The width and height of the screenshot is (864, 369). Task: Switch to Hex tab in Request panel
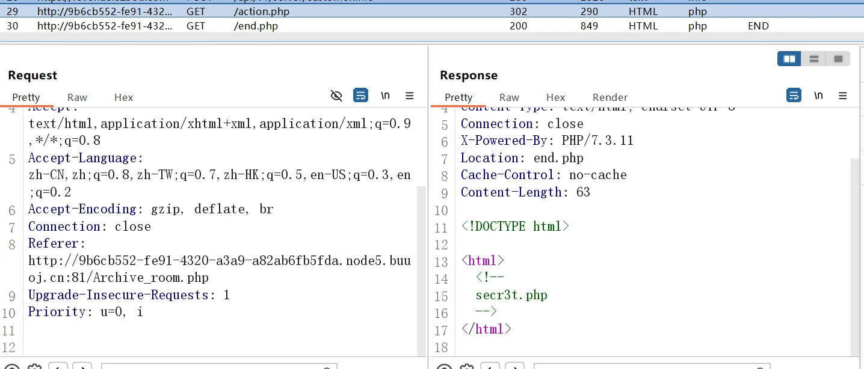pyautogui.click(x=123, y=97)
